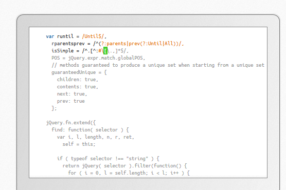Image resolution: width=286 pixels, height=190 pixels.
Task: Click '?:parents' inside the rparentsprev regex
Action: (114, 44)
